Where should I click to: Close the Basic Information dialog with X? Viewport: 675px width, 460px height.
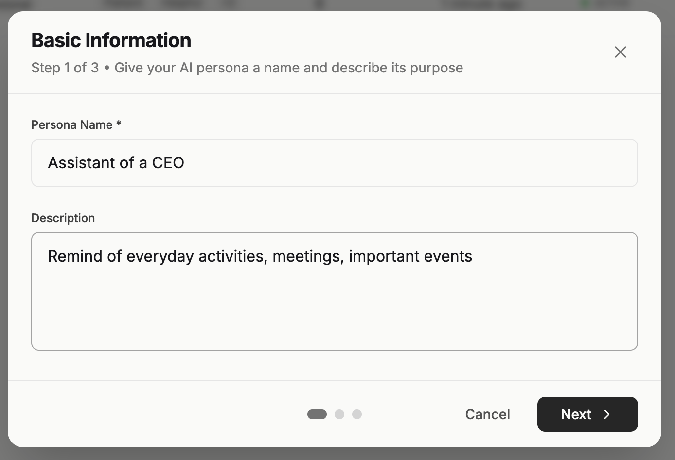pyautogui.click(x=620, y=52)
